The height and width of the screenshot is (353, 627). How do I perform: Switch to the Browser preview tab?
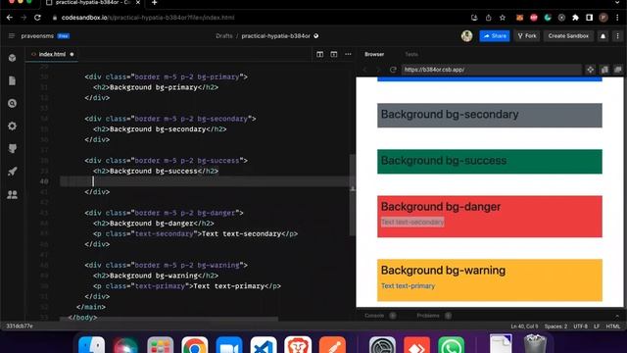[x=374, y=54]
